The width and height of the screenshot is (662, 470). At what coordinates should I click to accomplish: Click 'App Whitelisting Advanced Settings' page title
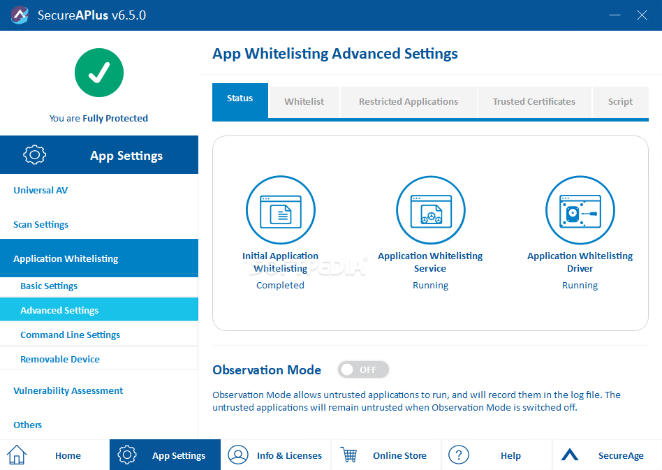(x=335, y=54)
